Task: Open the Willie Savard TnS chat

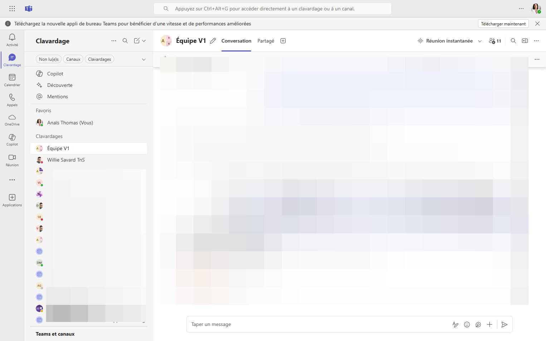Action: pos(89,160)
